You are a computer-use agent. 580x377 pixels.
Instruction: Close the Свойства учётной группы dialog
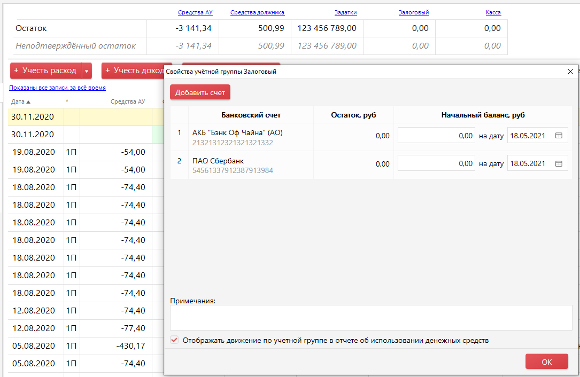(x=569, y=71)
